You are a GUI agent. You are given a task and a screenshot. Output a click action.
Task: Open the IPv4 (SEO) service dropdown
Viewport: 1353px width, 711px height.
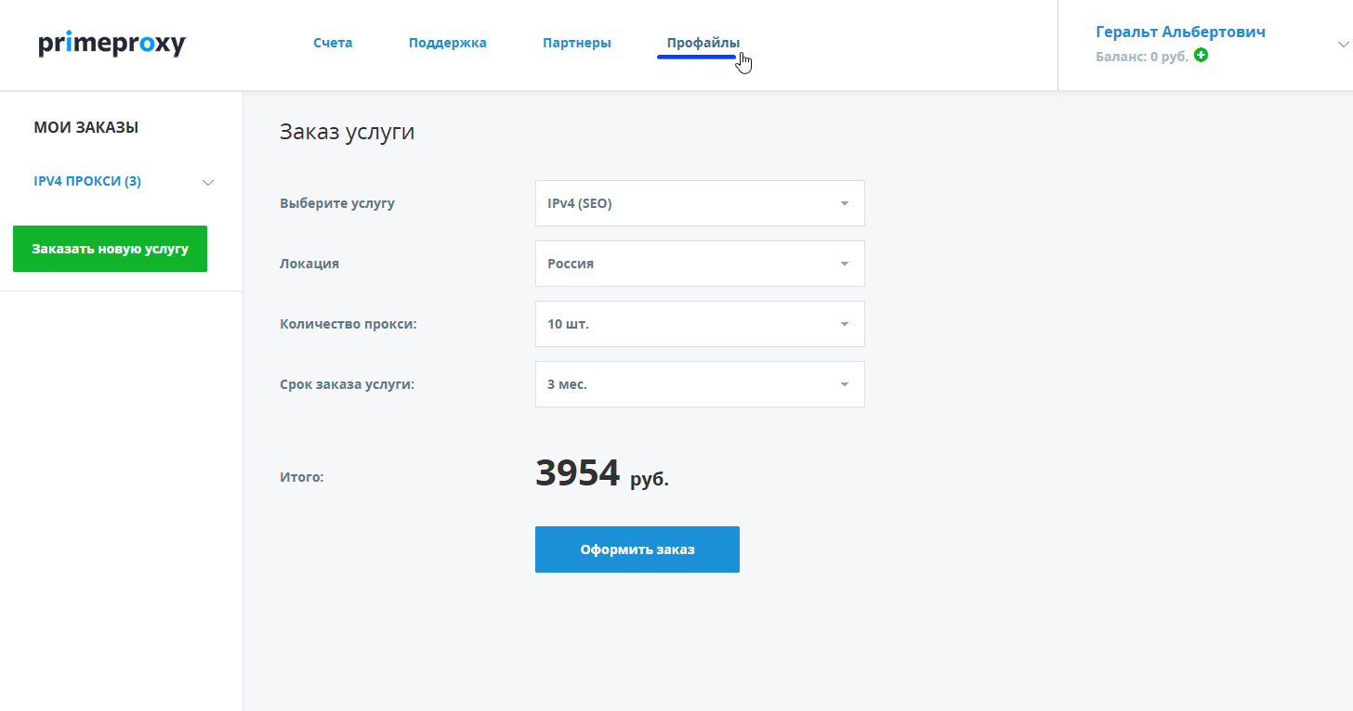point(700,203)
